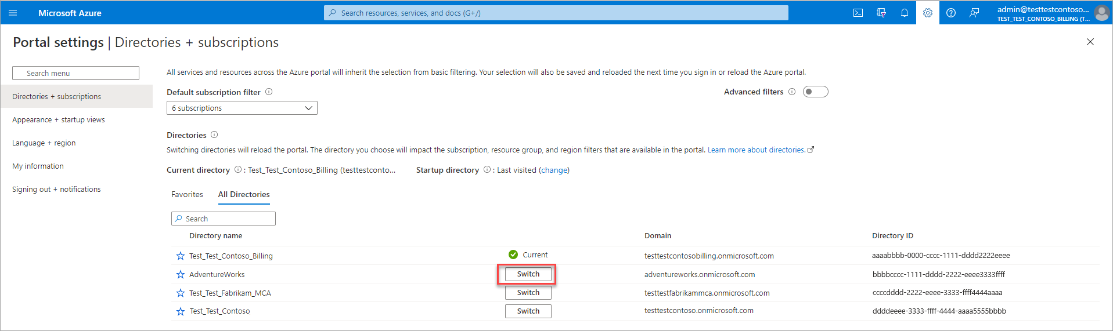Select directory ID bbbbcccc-1111-dddd-2222-eeee3333ffff
The width and height of the screenshot is (1113, 331).
tap(938, 274)
